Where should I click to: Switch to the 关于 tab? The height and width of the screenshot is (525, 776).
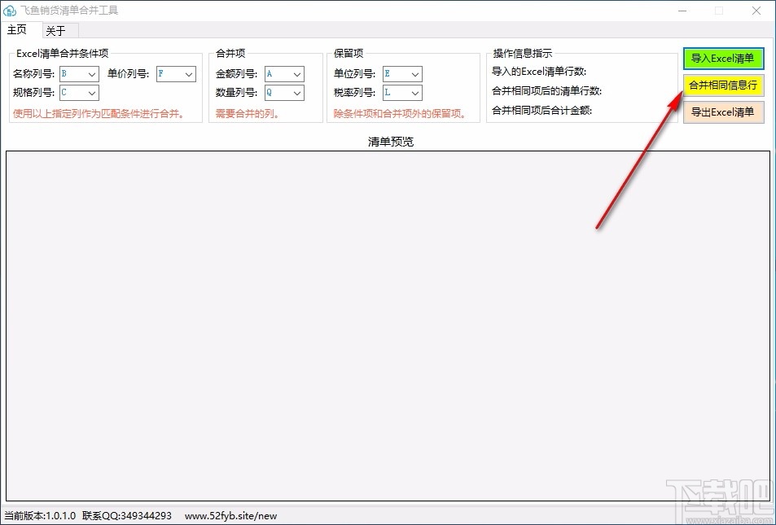pyautogui.click(x=58, y=30)
